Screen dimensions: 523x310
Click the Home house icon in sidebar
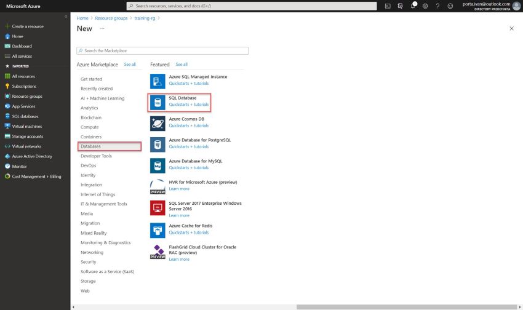pyautogui.click(x=7, y=36)
